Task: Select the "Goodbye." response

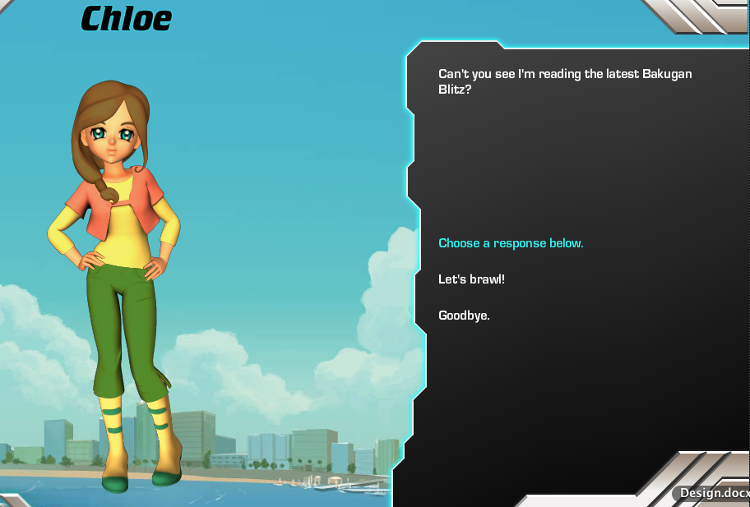Action: (x=464, y=315)
